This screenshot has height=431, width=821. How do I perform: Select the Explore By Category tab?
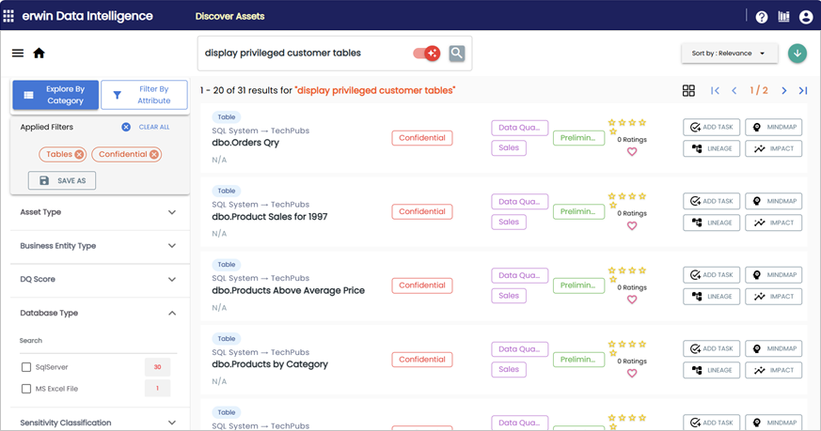[55, 95]
